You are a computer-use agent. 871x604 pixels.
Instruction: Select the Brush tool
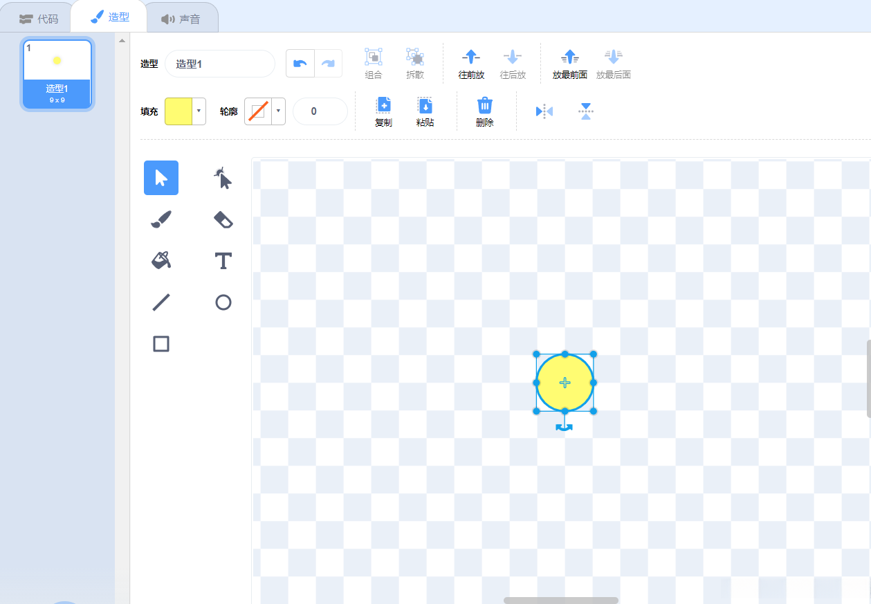(x=161, y=219)
